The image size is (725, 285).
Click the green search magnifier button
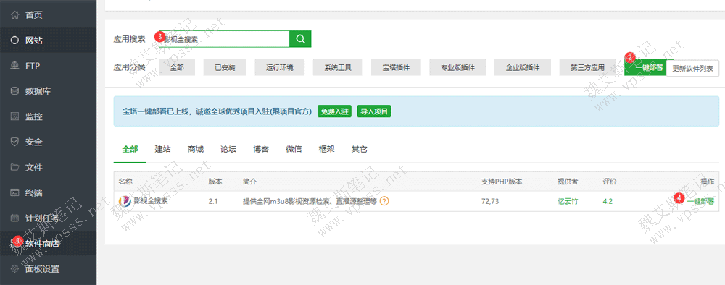click(x=301, y=39)
